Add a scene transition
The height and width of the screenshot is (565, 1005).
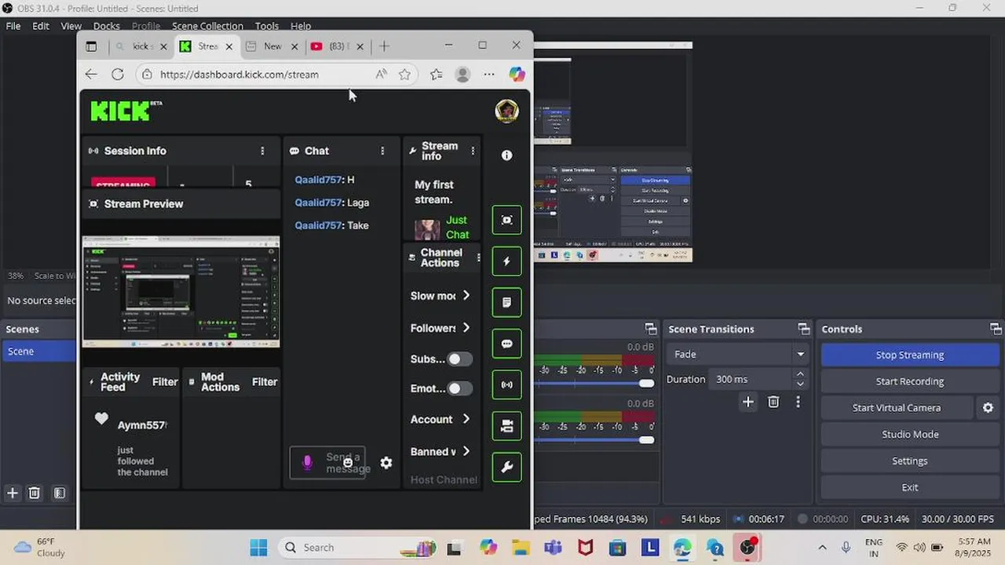[748, 402]
